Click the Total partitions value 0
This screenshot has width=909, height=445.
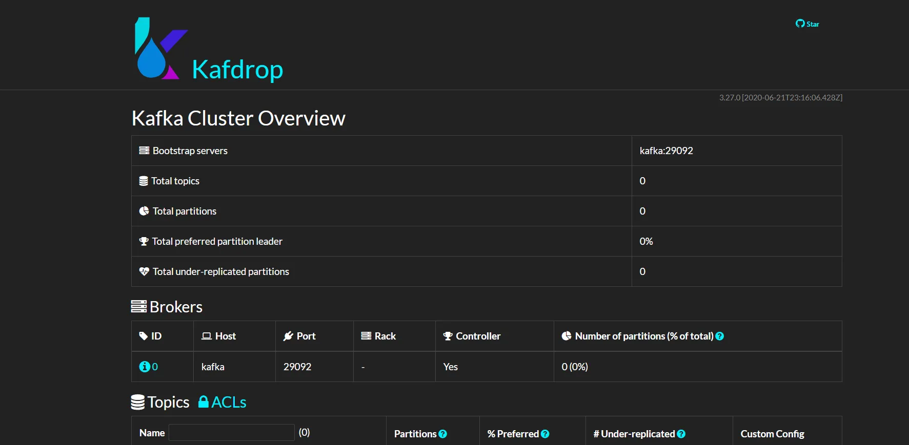tap(642, 211)
